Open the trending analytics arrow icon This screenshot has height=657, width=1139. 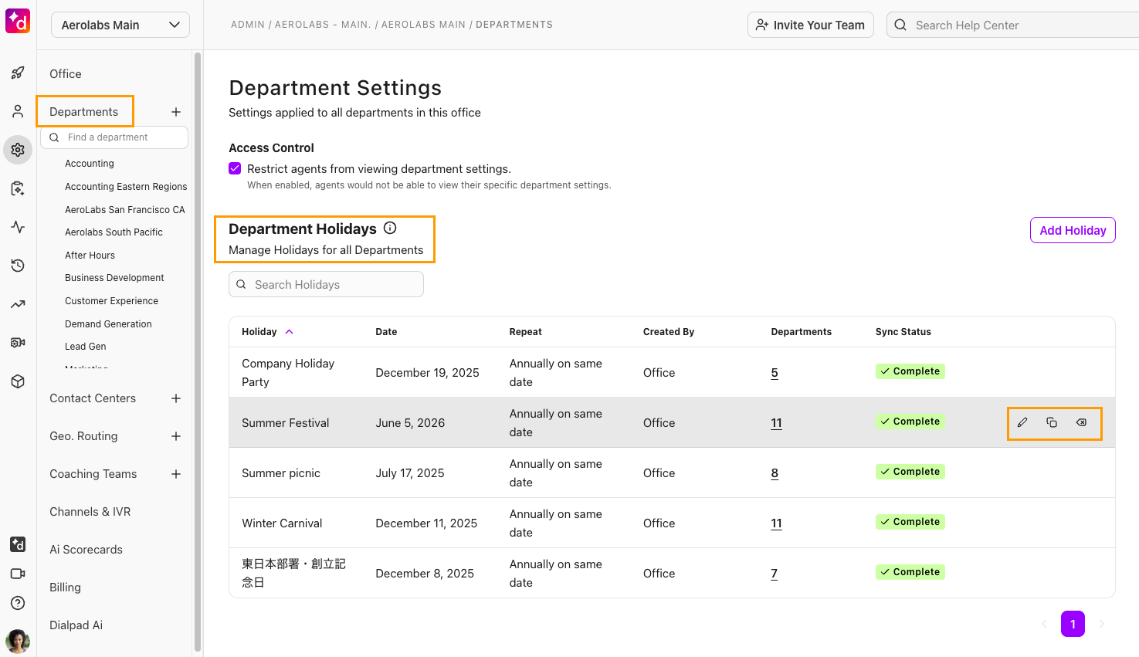(x=18, y=304)
